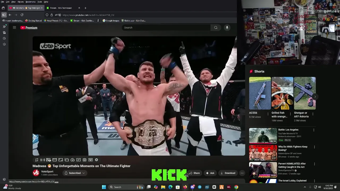Image resolution: width=340 pixels, height=191 pixels.
Task: Take a video screenshot with camera icon
Action: (x=84, y=160)
